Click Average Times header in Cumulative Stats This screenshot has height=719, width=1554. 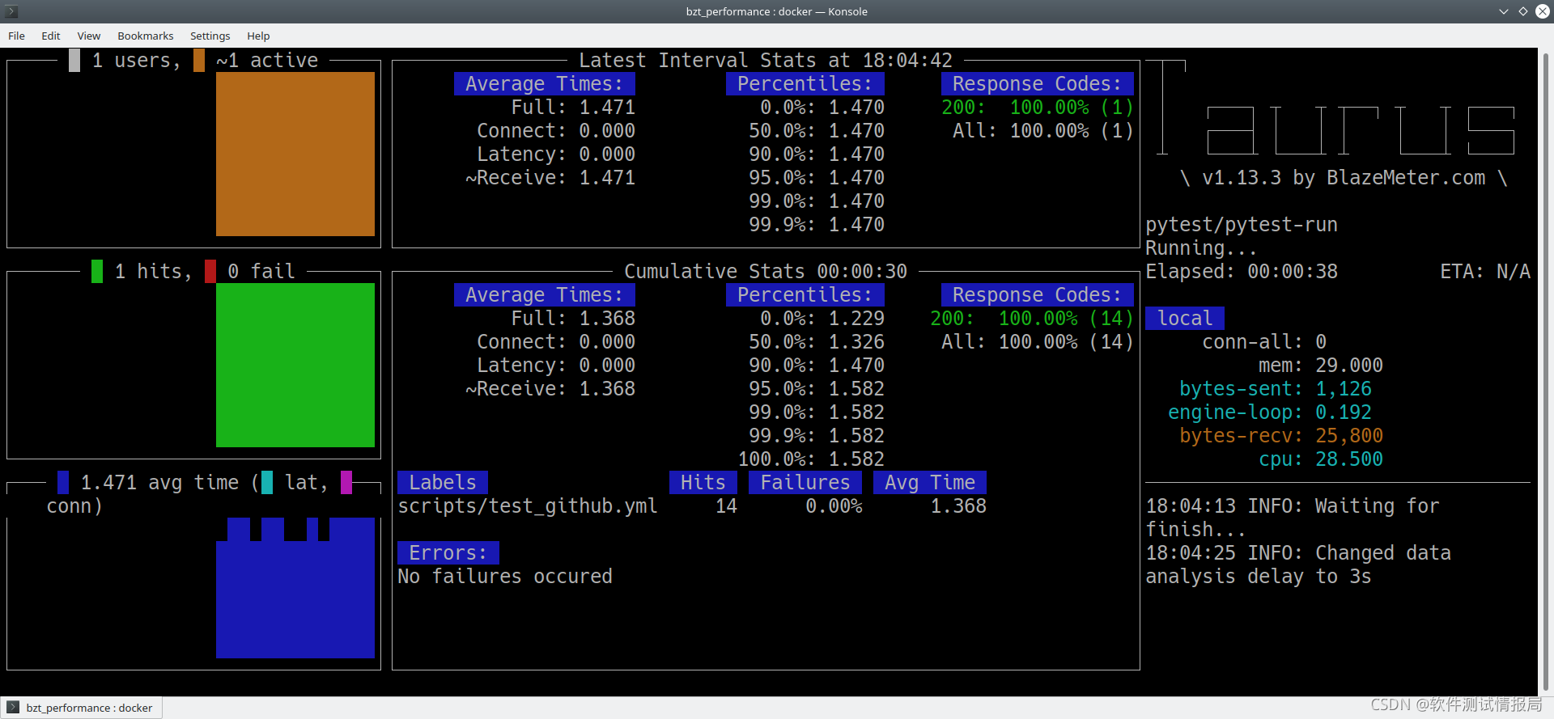(545, 295)
